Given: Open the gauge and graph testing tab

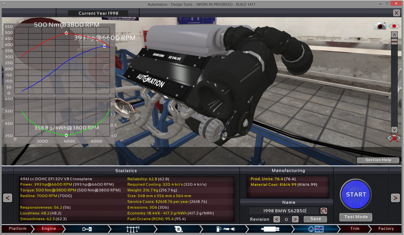Looking at the screenshot, I should click(x=316, y=229).
